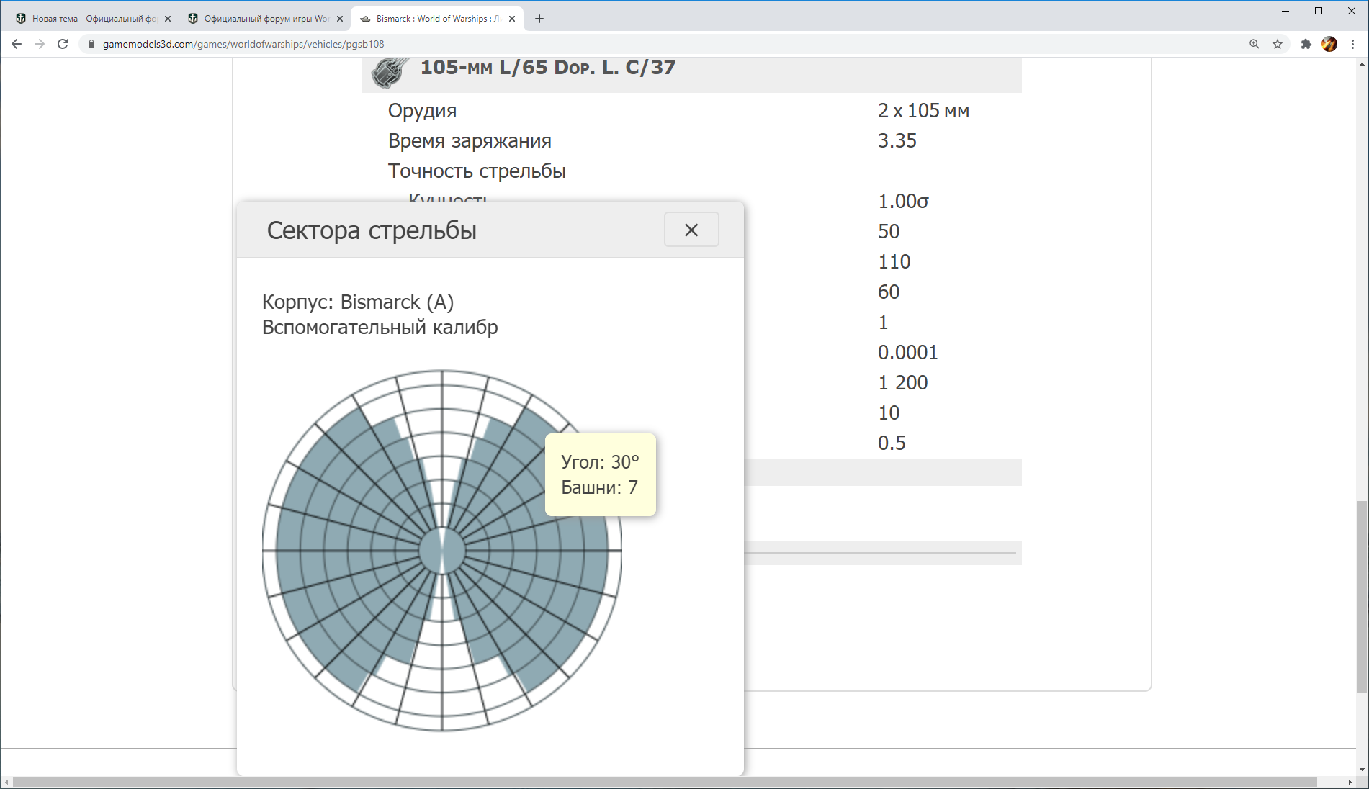Click the horizontal scrollbar thumb

coord(665,782)
